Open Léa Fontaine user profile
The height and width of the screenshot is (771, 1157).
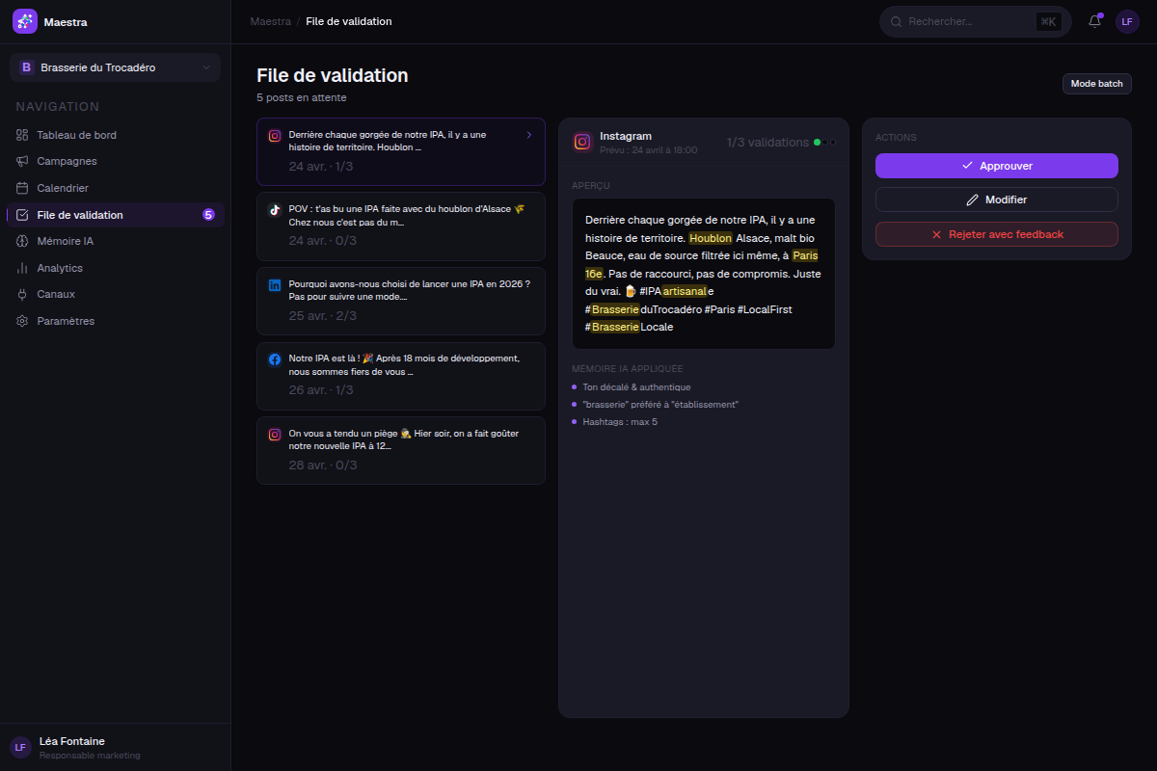[x=115, y=747]
